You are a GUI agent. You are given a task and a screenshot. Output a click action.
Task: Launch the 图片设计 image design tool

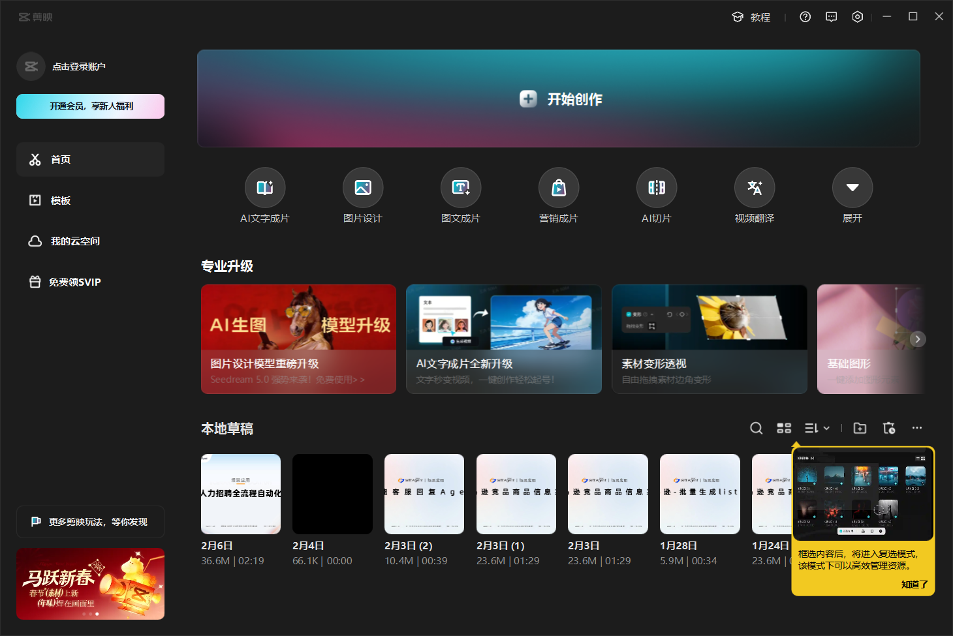(362, 188)
